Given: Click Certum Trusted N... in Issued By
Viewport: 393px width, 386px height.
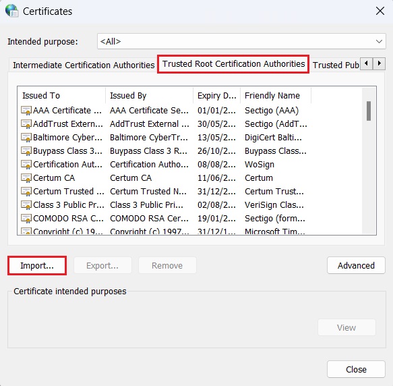Looking at the screenshot, I should [148, 192].
